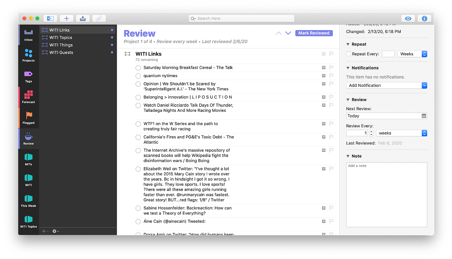Click the WITI Links project title
Image resolution: width=452 pixels, height=259 pixels.
tap(148, 54)
